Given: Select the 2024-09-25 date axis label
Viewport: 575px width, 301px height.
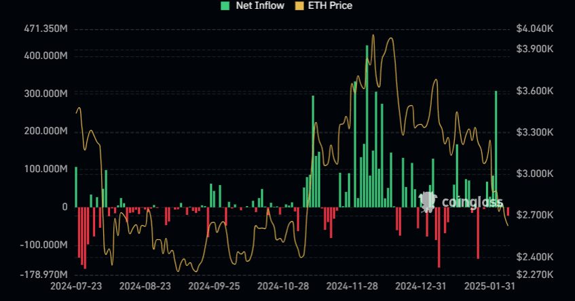Looking at the screenshot, I should [x=216, y=287].
